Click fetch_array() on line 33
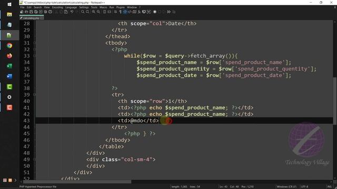The width and height of the screenshot is (337, 189). [x=211, y=56]
